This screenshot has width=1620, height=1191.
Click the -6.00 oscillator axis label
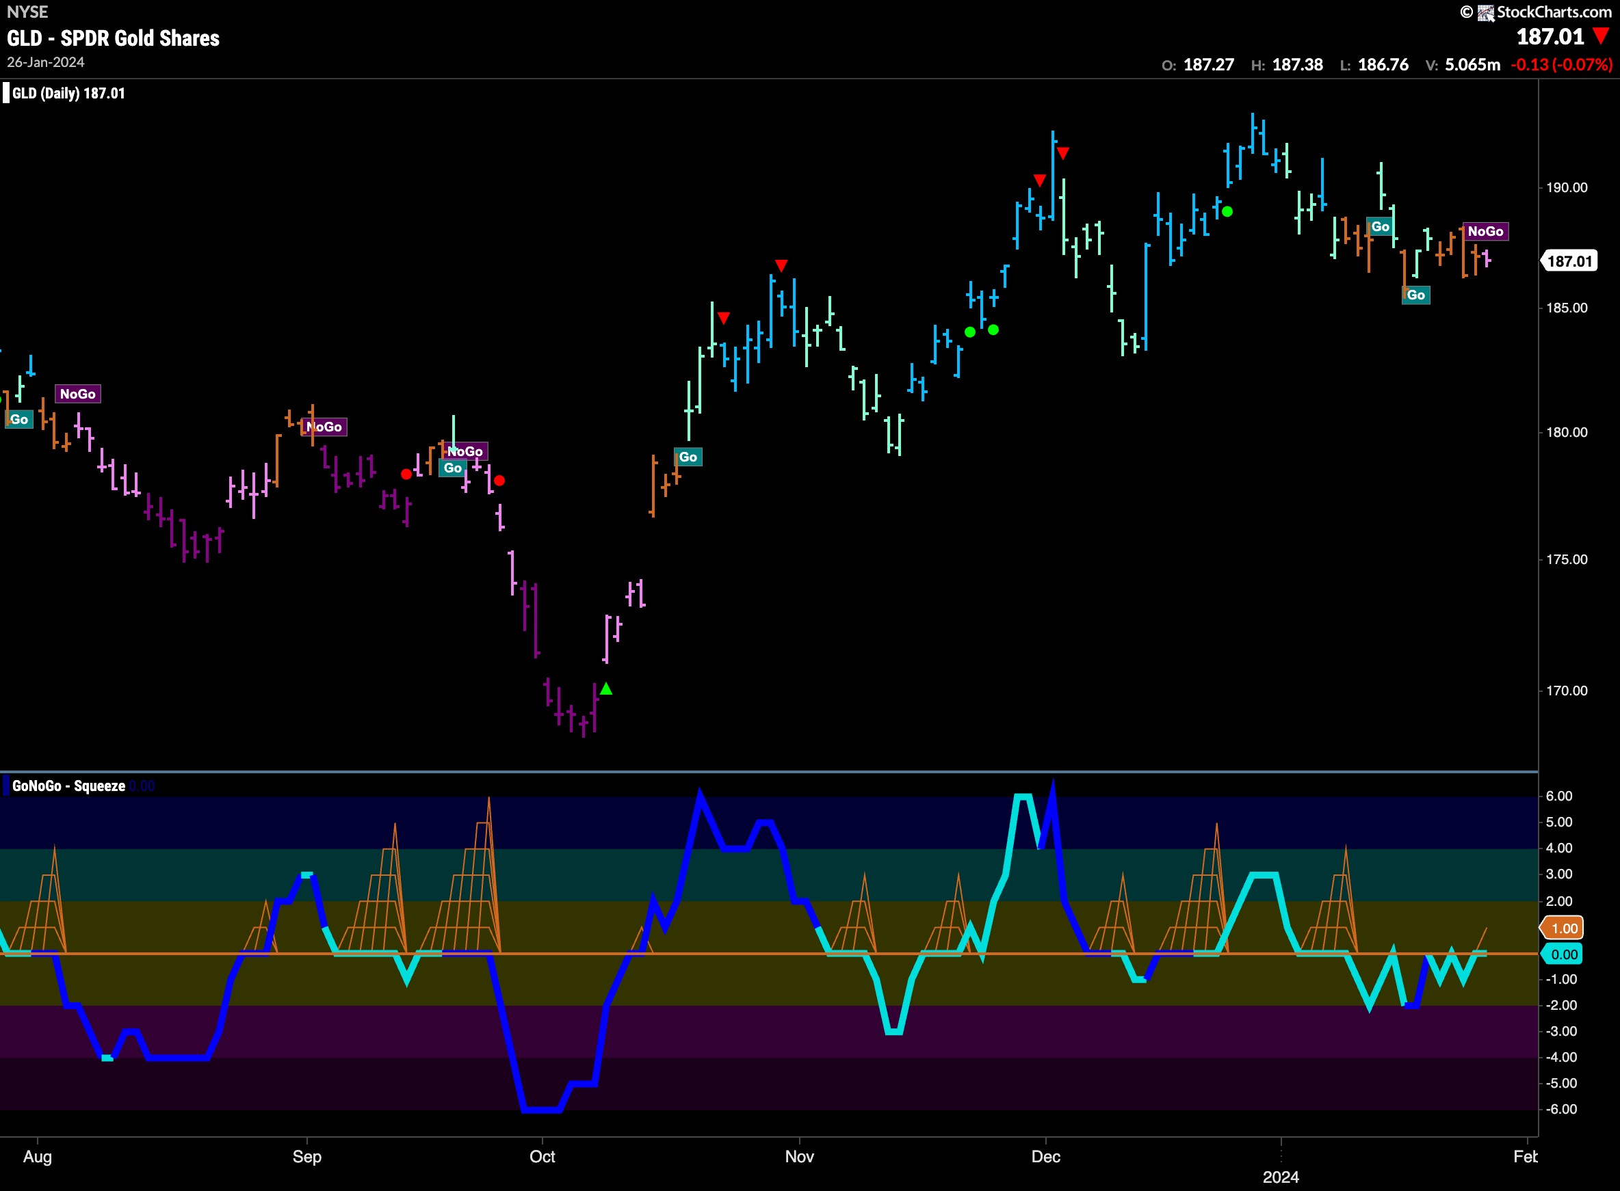pyautogui.click(x=1561, y=1110)
